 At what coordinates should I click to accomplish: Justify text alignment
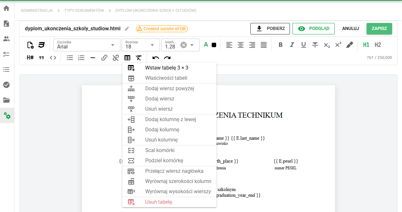click(264, 45)
